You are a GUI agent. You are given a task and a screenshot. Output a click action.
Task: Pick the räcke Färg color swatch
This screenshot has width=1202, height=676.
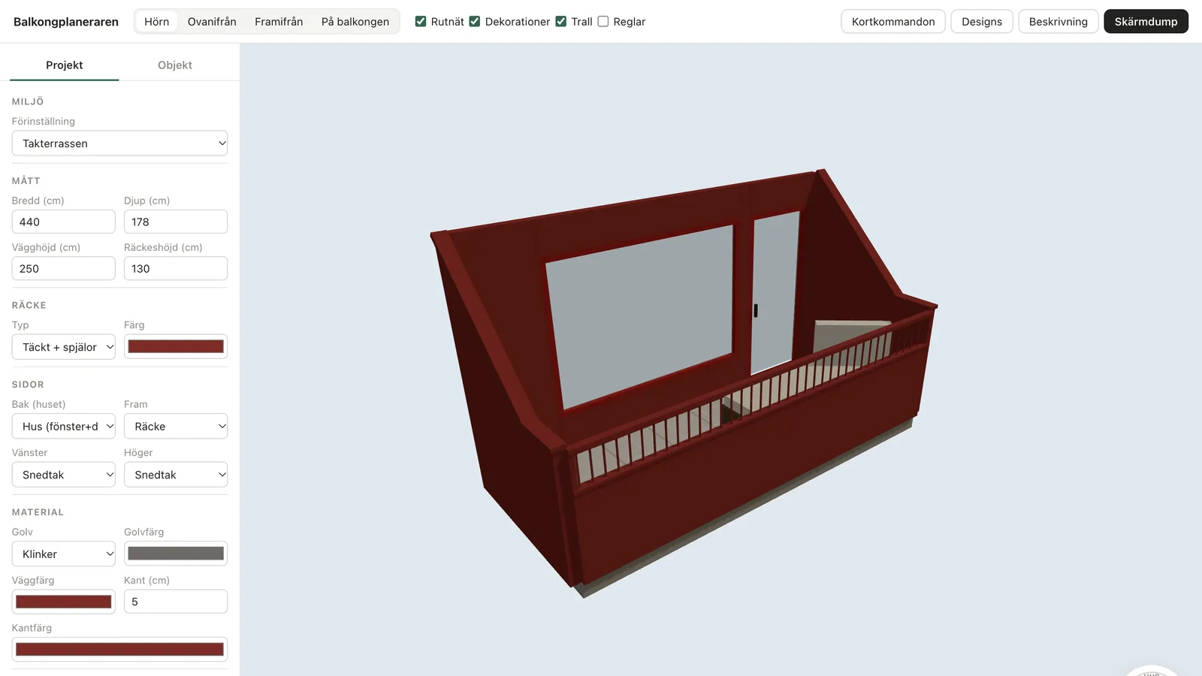click(x=176, y=346)
